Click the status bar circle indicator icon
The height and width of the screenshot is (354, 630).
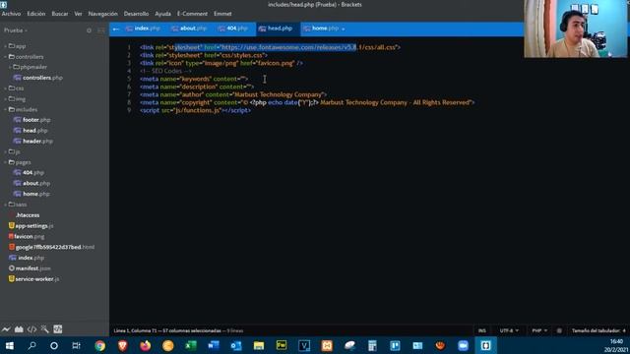click(x=559, y=330)
